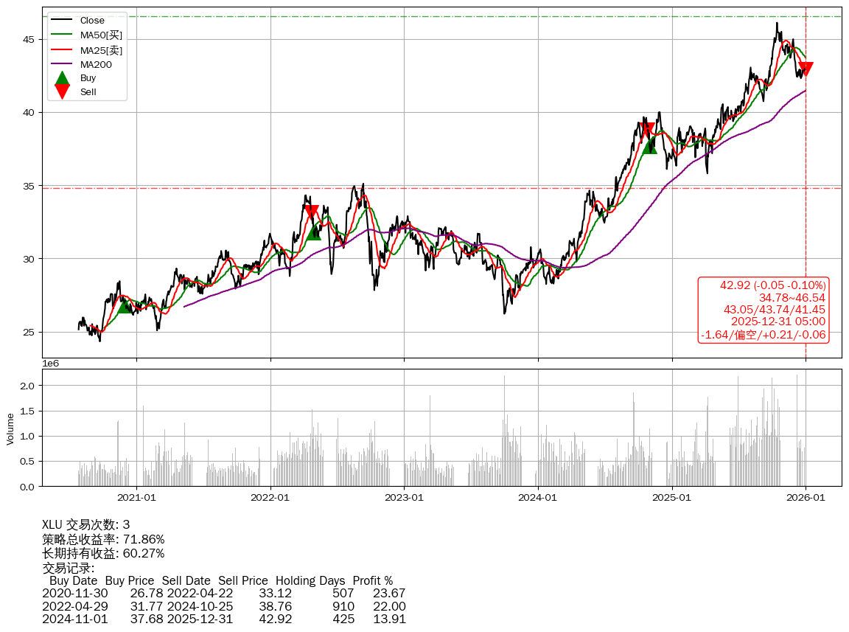This screenshot has width=849, height=632.
Task: Click the Holding Days value 910
Action: (x=343, y=606)
